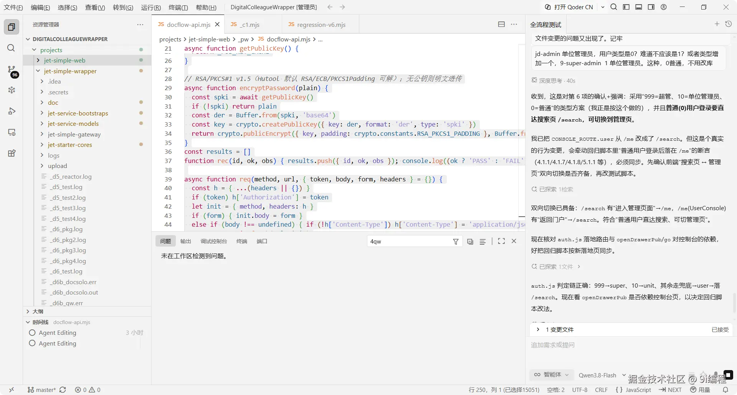Open the Explorer view in activity bar
The width and height of the screenshot is (737, 395).
tap(12, 27)
